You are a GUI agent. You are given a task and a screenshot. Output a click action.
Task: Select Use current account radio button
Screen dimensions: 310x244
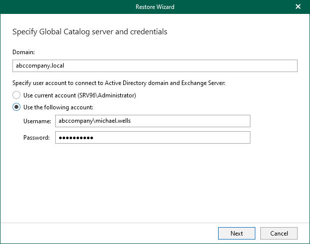pyautogui.click(x=16, y=95)
